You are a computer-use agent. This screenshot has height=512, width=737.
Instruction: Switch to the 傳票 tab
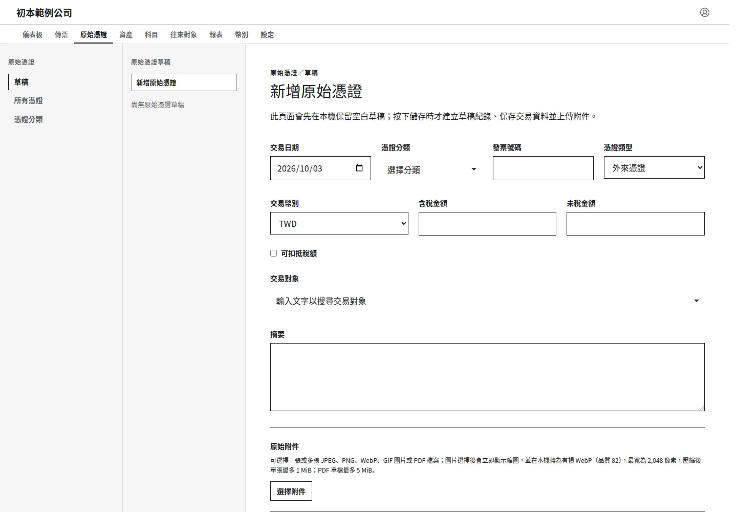pos(61,35)
